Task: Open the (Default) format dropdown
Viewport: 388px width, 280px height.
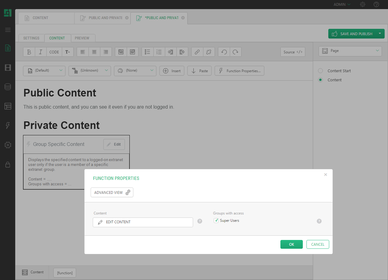Action: (x=44, y=71)
